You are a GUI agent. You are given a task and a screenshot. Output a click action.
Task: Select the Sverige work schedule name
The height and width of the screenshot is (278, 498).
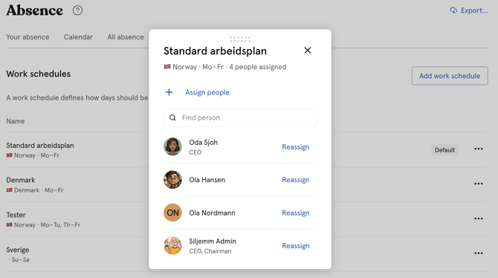tap(18, 250)
